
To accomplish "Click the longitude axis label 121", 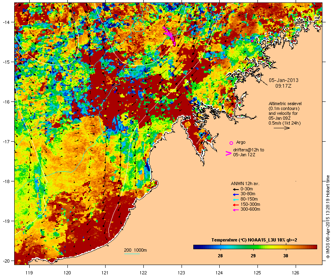I will coord(105,273).
